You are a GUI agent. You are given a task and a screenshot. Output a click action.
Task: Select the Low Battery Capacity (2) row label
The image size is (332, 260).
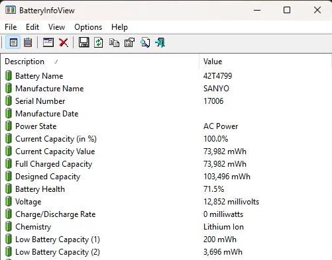coord(58,252)
